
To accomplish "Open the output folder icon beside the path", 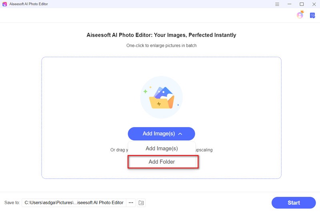I will click(x=141, y=203).
